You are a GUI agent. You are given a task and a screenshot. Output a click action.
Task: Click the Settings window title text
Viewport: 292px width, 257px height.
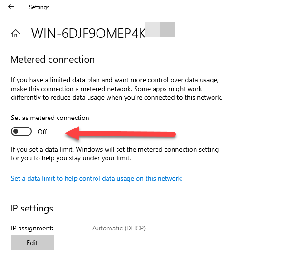click(x=39, y=7)
